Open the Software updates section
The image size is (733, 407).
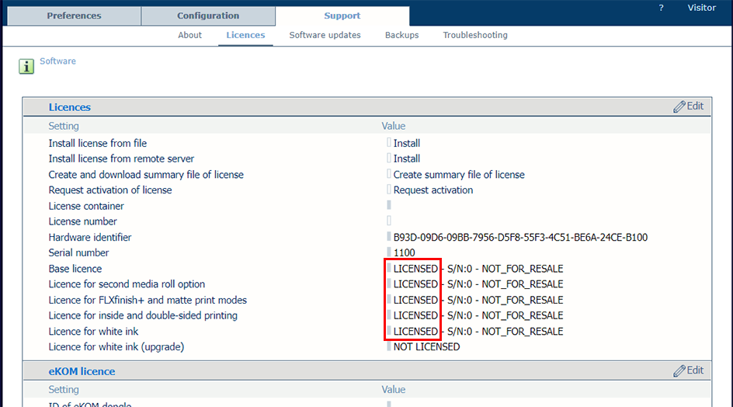pos(325,35)
